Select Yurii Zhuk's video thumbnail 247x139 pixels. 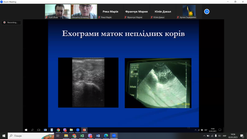point(58,12)
